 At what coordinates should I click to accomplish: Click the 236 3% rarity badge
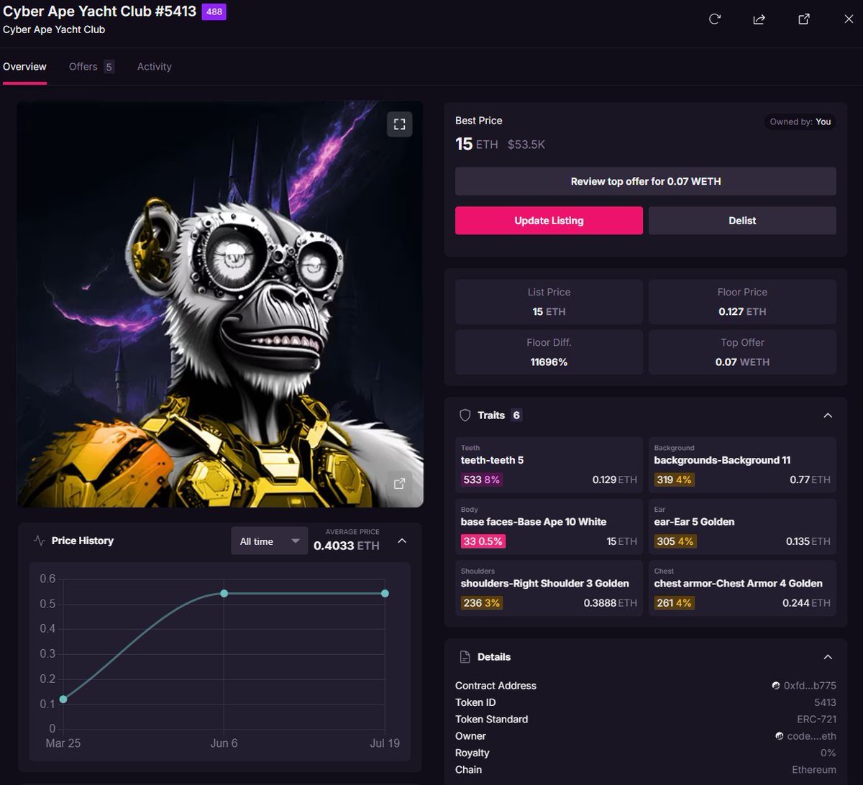click(x=482, y=603)
